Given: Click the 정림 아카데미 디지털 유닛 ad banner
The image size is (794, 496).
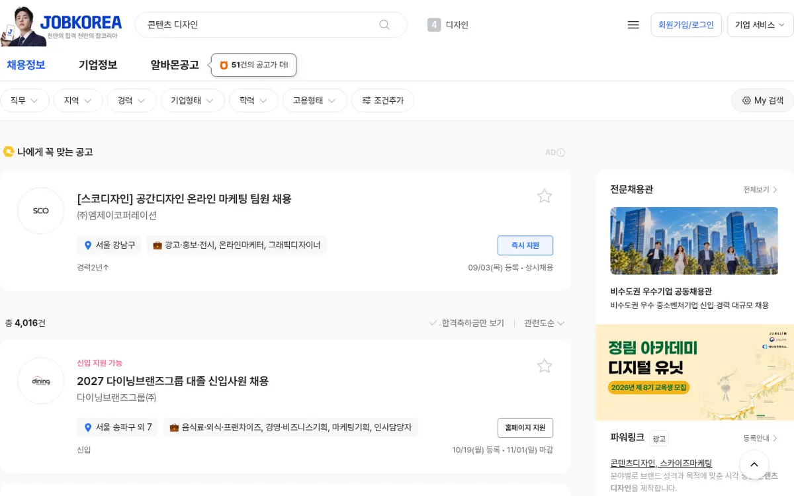Looking at the screenshot, I should pyautogui.click(x=695, y=372).
